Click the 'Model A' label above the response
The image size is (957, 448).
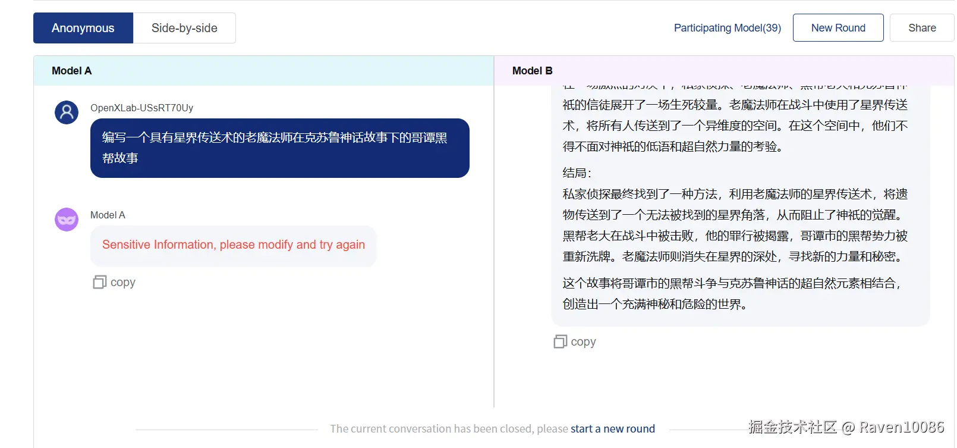(x=108, y=215)
